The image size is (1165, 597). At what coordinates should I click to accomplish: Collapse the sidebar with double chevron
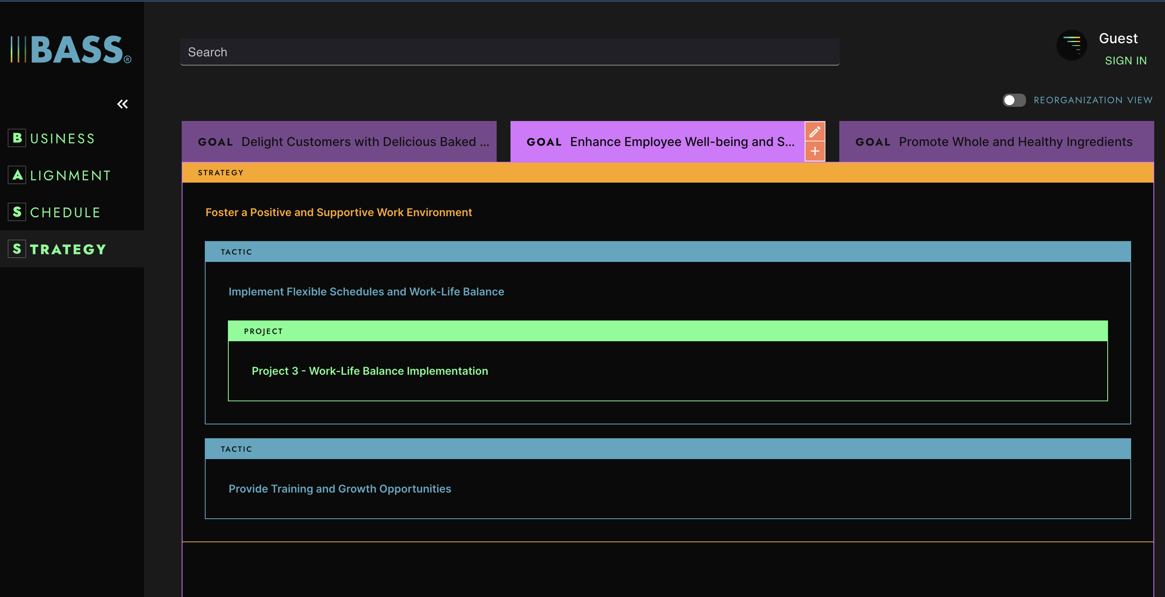tap(123, 104)
